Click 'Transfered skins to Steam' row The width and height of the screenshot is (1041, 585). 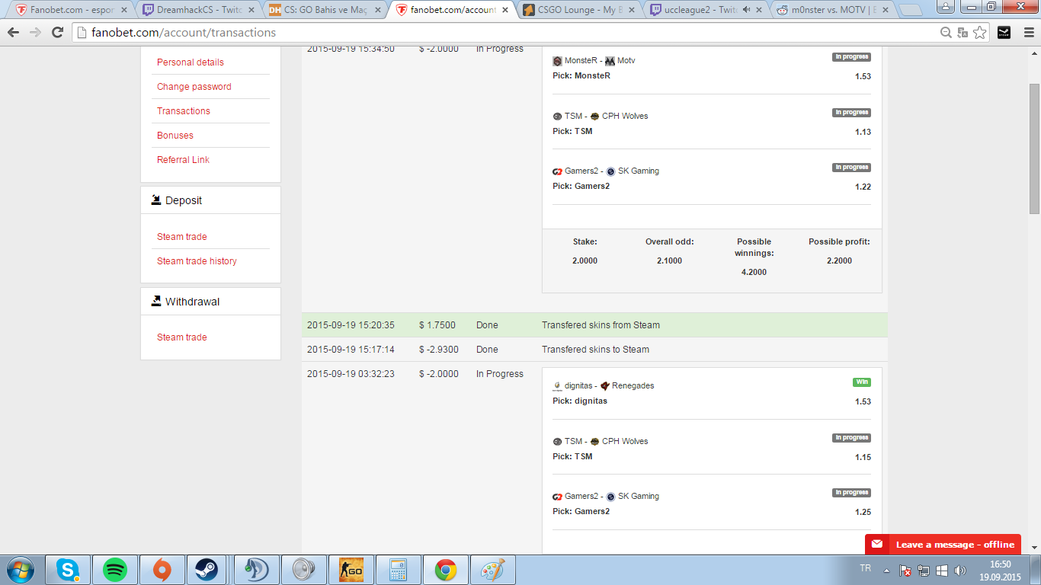[x=594, y=350]
